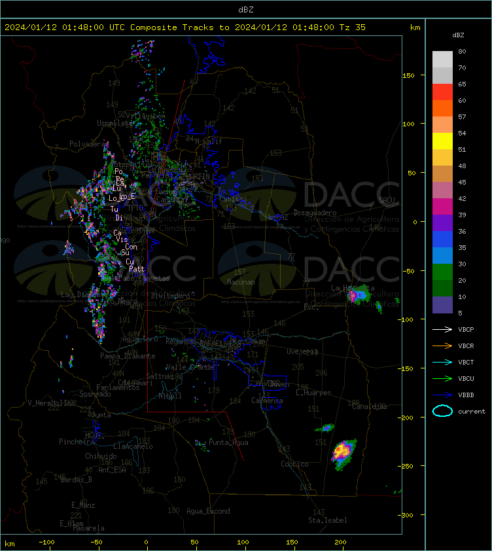Click the 'Polvaderas' place label
Image resolution: width=492 pixels, height=551 pixels.
point(89,144)
